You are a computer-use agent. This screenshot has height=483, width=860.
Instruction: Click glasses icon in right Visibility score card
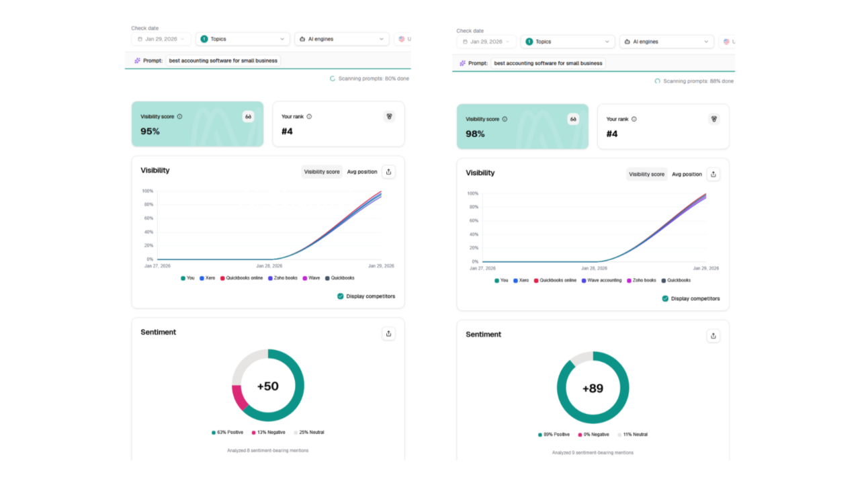(573, 119)
